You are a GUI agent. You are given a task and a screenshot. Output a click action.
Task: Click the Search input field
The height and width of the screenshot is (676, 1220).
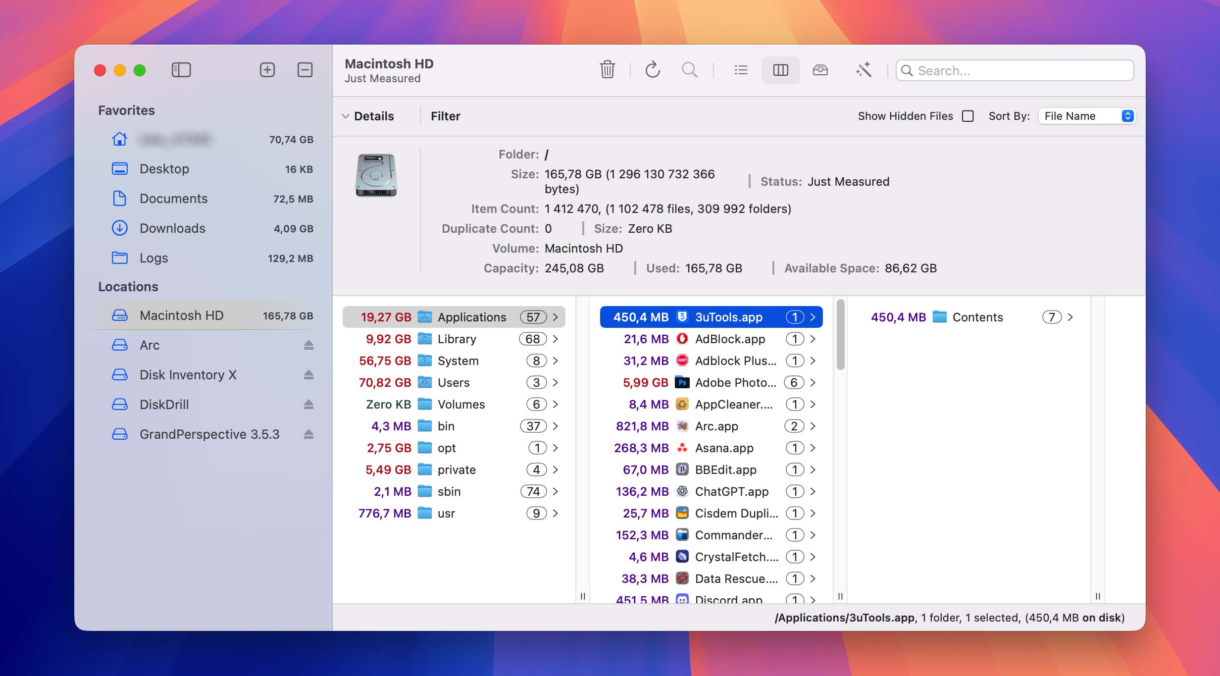1015,70
